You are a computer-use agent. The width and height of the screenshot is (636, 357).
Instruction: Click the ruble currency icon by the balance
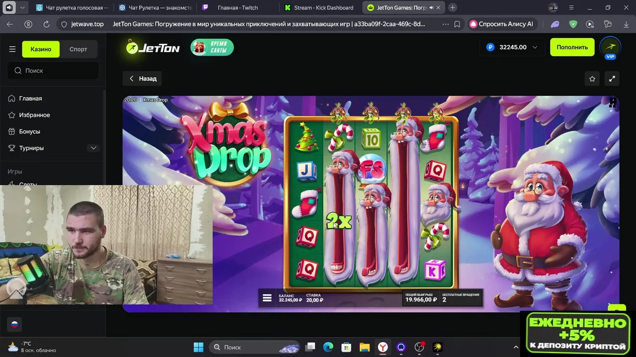point(490,47)
